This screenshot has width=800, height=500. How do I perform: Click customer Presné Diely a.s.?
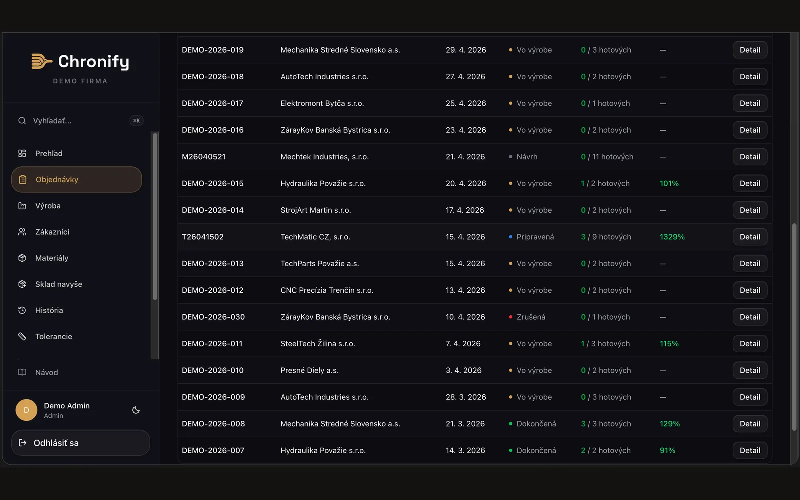[310, 370]
